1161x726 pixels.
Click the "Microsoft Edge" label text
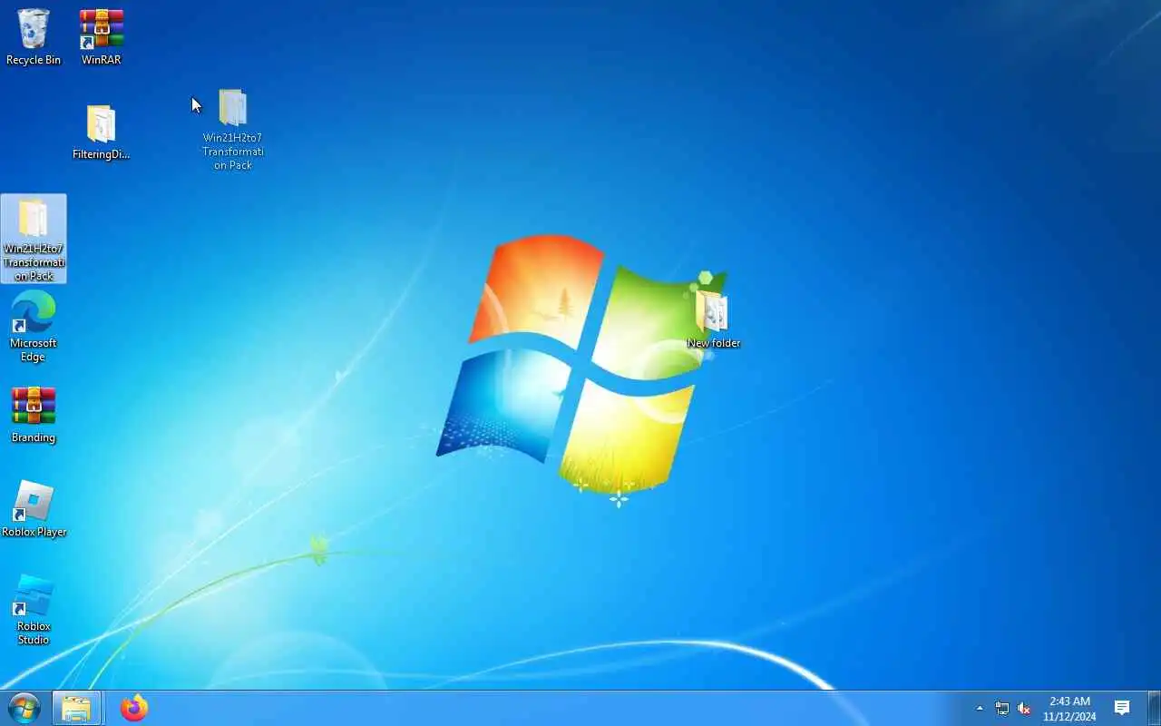(34, 349)
